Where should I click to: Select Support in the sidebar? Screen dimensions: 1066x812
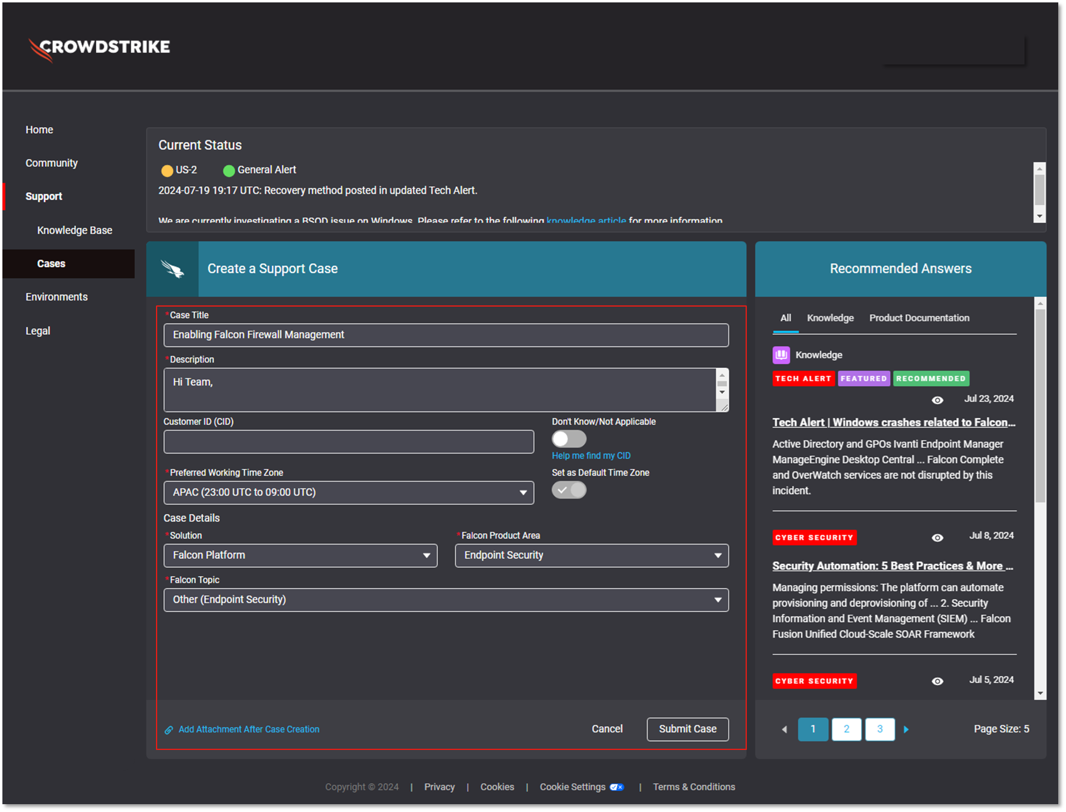44,196
